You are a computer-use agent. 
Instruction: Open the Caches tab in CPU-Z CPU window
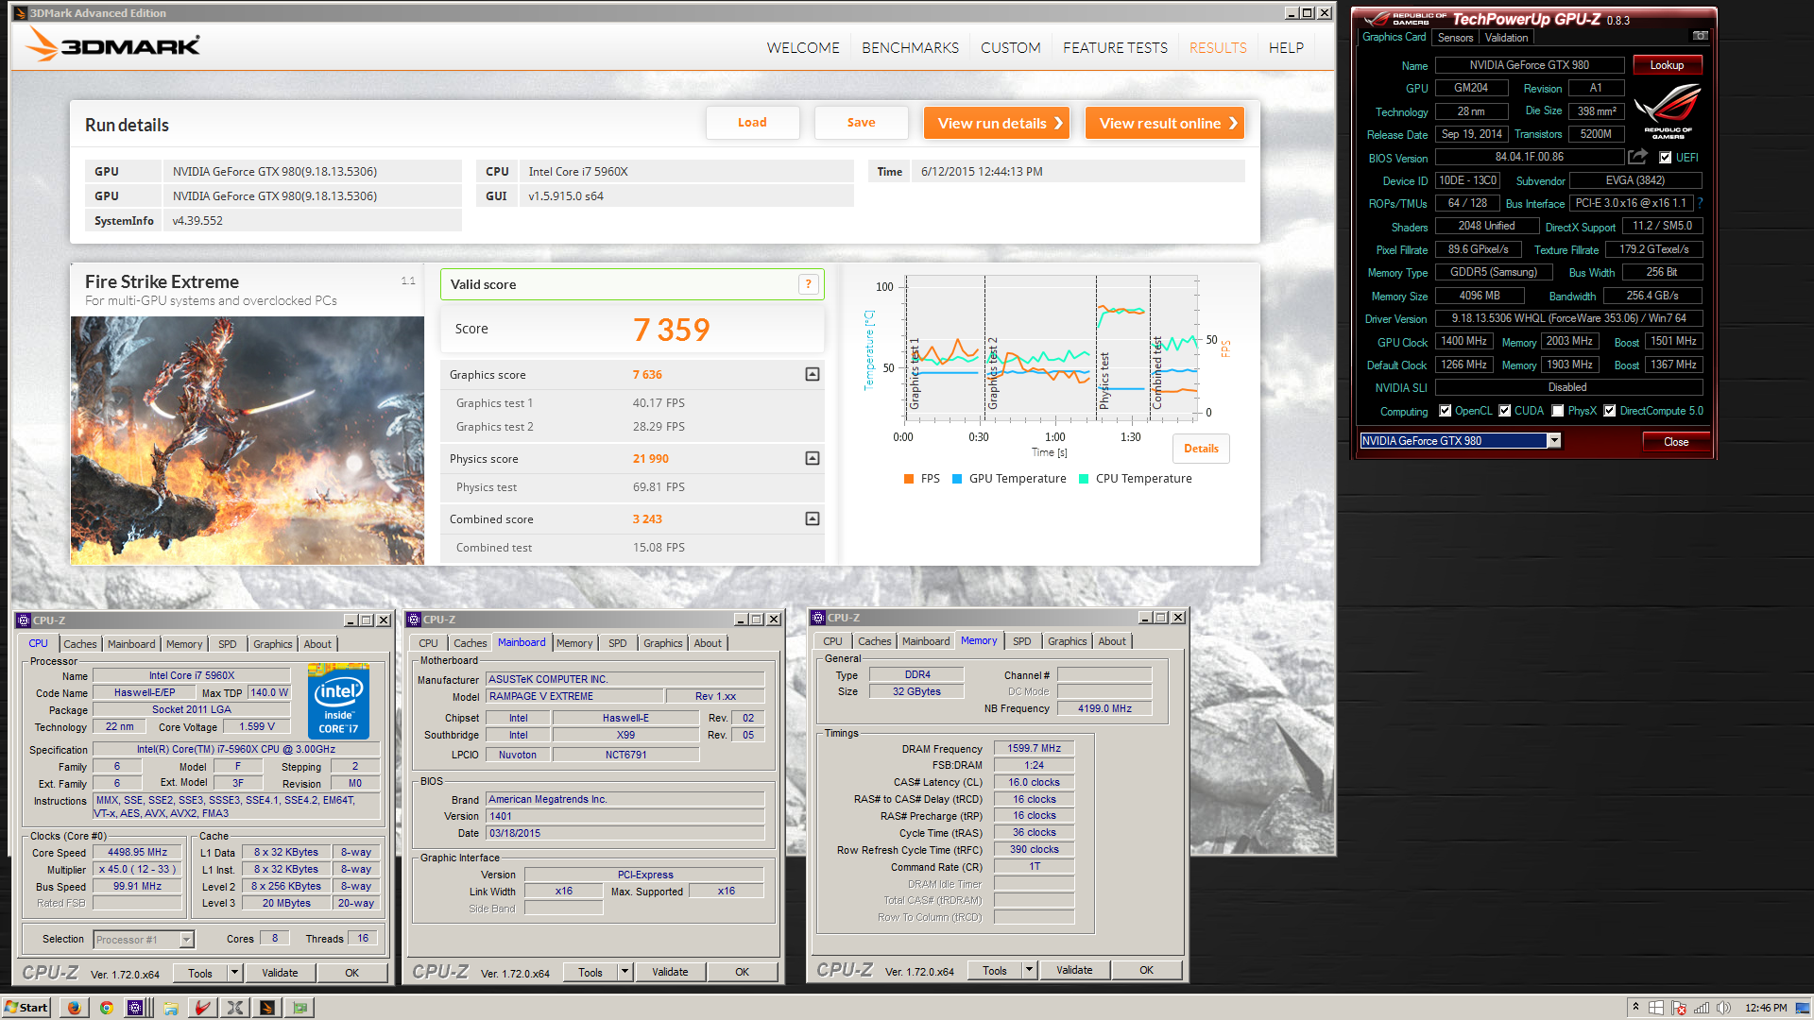click(x=80, y=644)
